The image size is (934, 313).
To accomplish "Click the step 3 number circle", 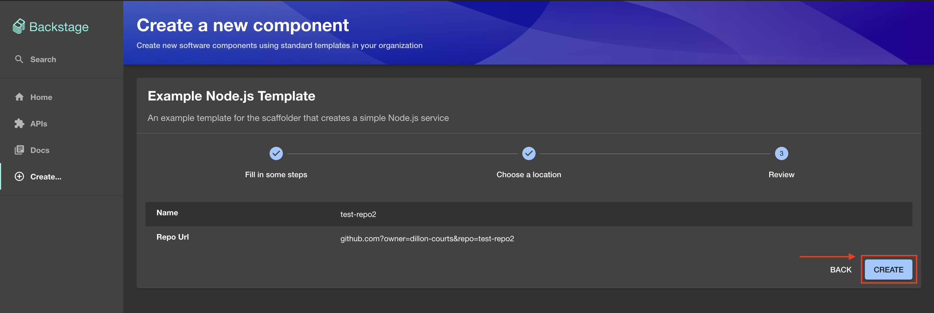I will point(781,153).
